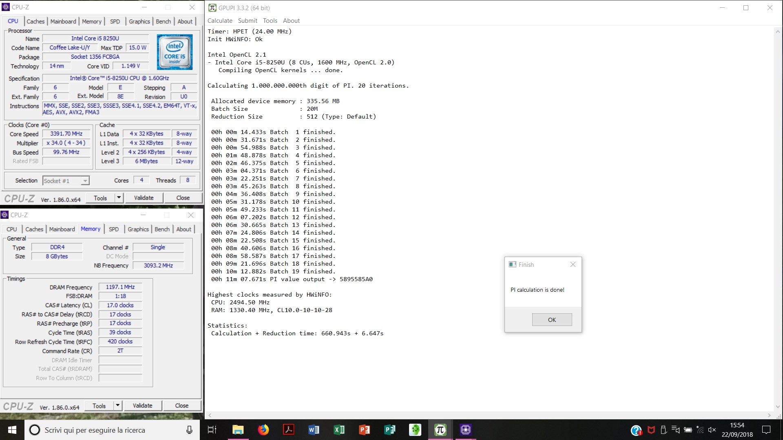This screenshot has height=440, width=783.
Task: Open About tab in the top CPU-Z window
Action: (x=185, y=21)
